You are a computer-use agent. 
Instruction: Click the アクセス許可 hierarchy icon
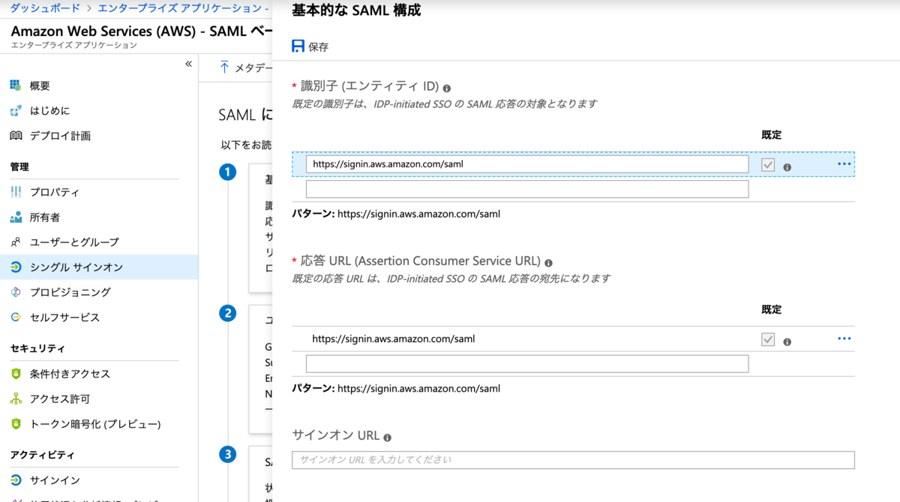coord(16,399)
